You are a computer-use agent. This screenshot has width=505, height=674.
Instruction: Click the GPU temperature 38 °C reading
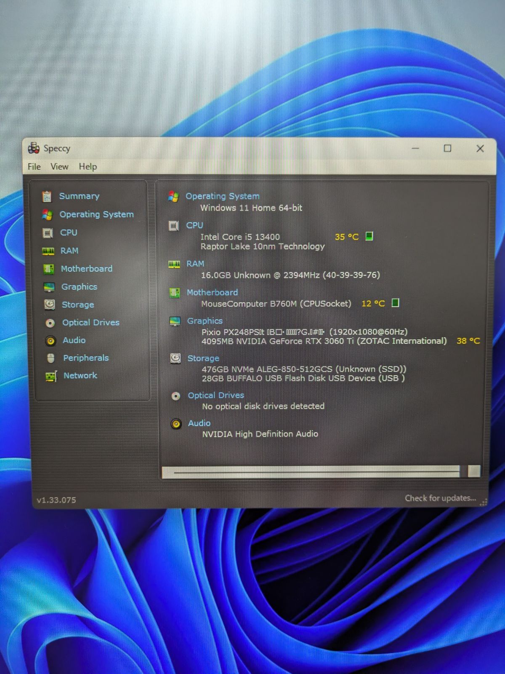(x=468, y=341)
